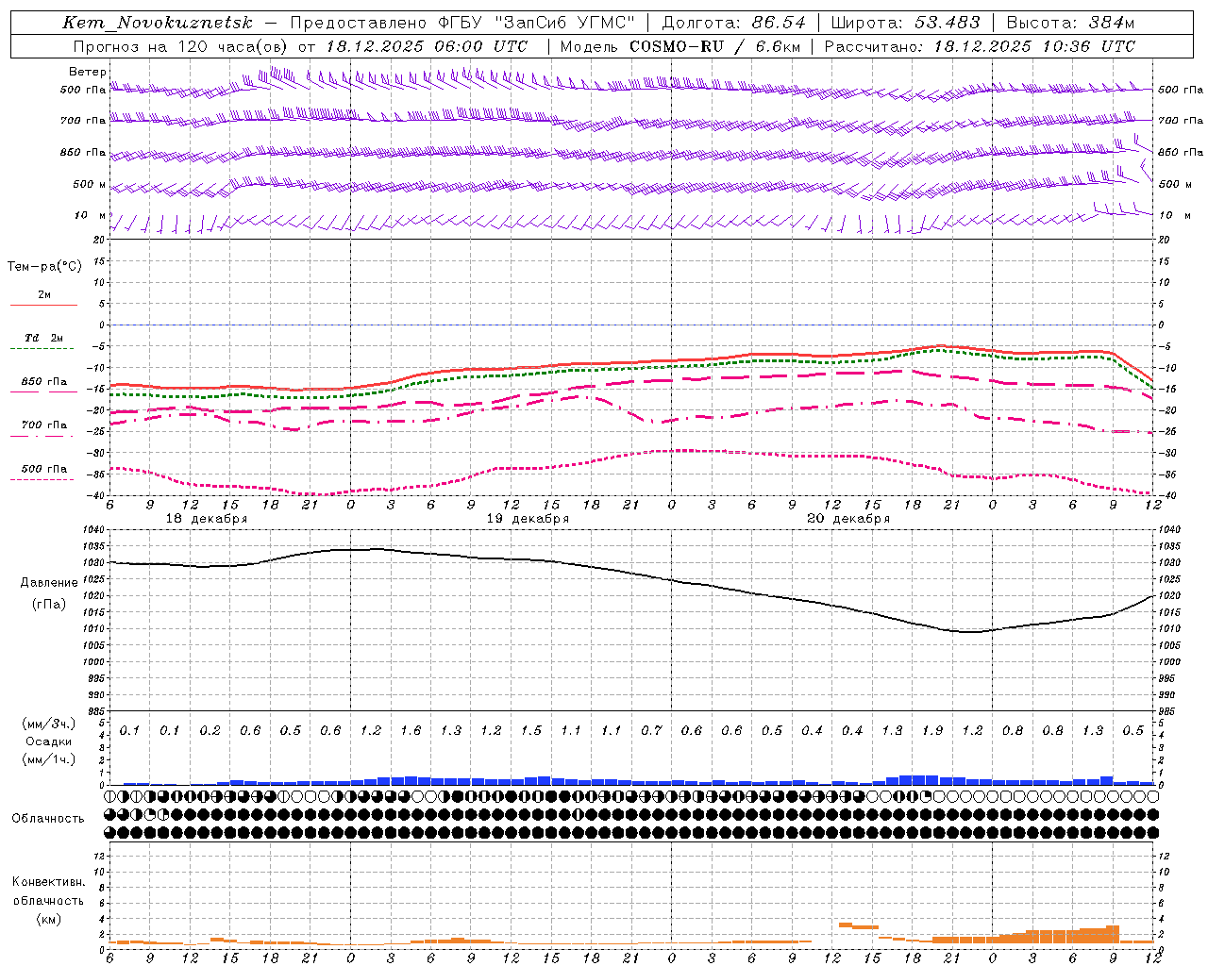Click the 18 декабря date label

tap(207, 519)
